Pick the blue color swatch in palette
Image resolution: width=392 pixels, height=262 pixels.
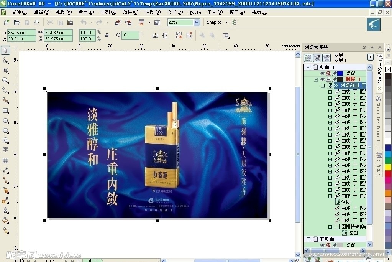click(388, 148)
